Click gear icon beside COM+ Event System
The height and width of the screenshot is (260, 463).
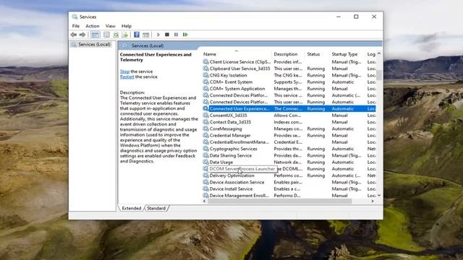click(x=205, y=82)
